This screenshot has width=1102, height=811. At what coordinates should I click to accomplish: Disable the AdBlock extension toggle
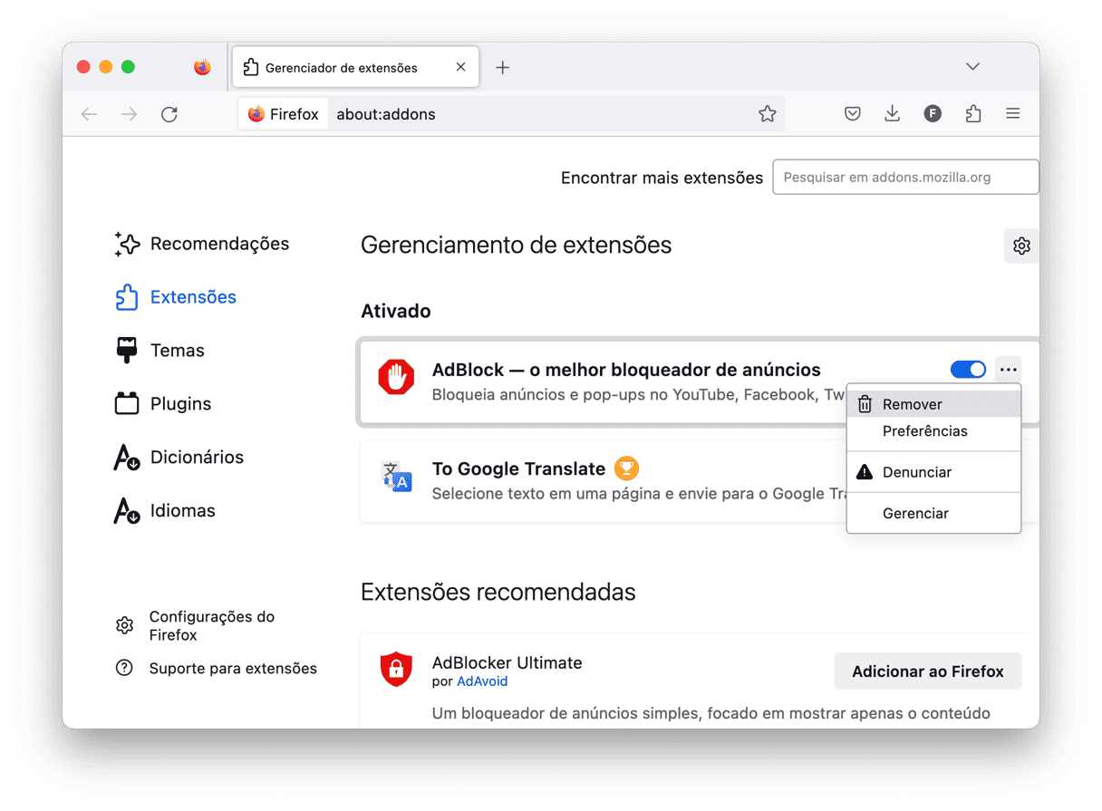(x=968, y=370)
